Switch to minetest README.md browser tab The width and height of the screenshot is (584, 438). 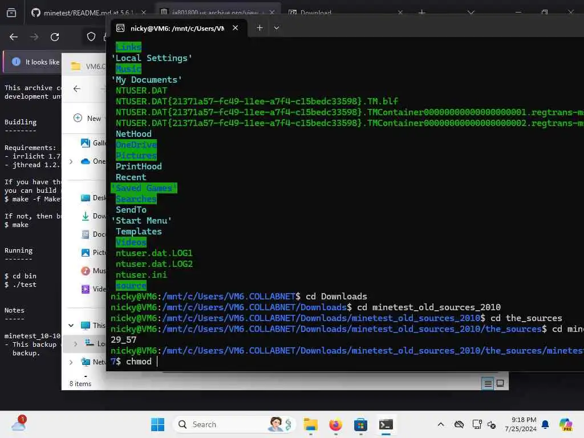[x=88, y=13]
